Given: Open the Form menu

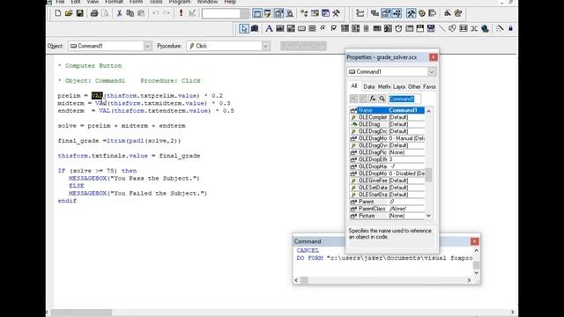Looking at the screenshot, I should click(x=136, y=2).
